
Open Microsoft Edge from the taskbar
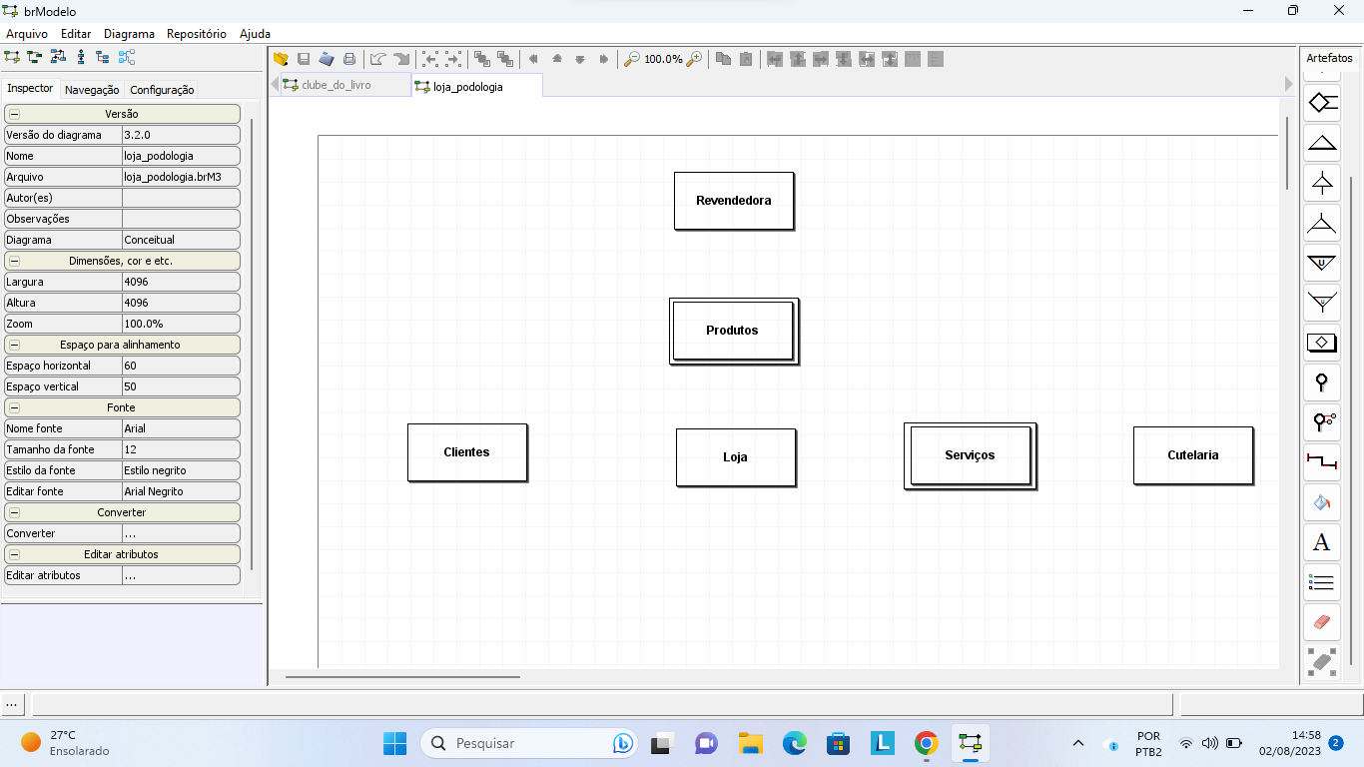[794, 743]
